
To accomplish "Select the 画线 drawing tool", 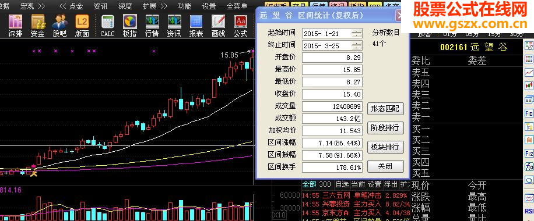I will pyautogui.click(x=218, y=26).
